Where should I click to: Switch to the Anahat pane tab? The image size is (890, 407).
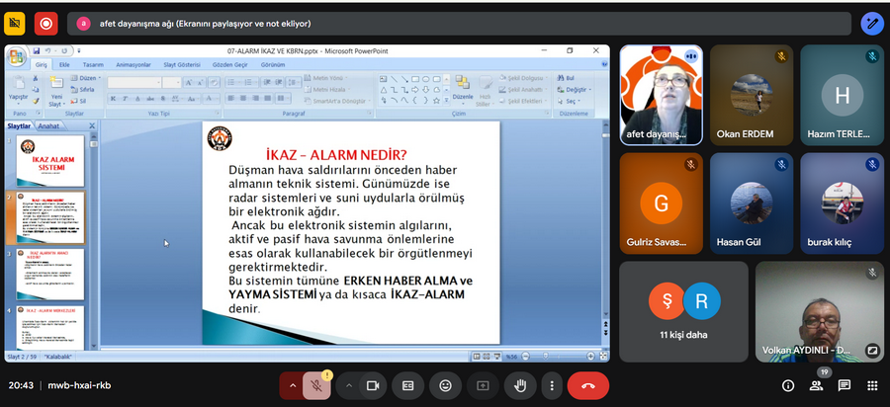coord(48,125)
